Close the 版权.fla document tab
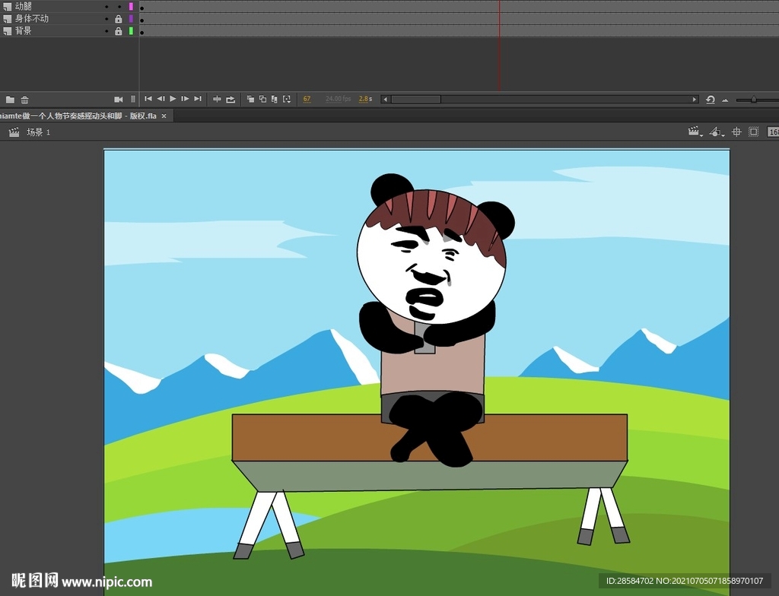Image resolution: width=779 pixels, height=596 pixels. click(x=164, y=116)
